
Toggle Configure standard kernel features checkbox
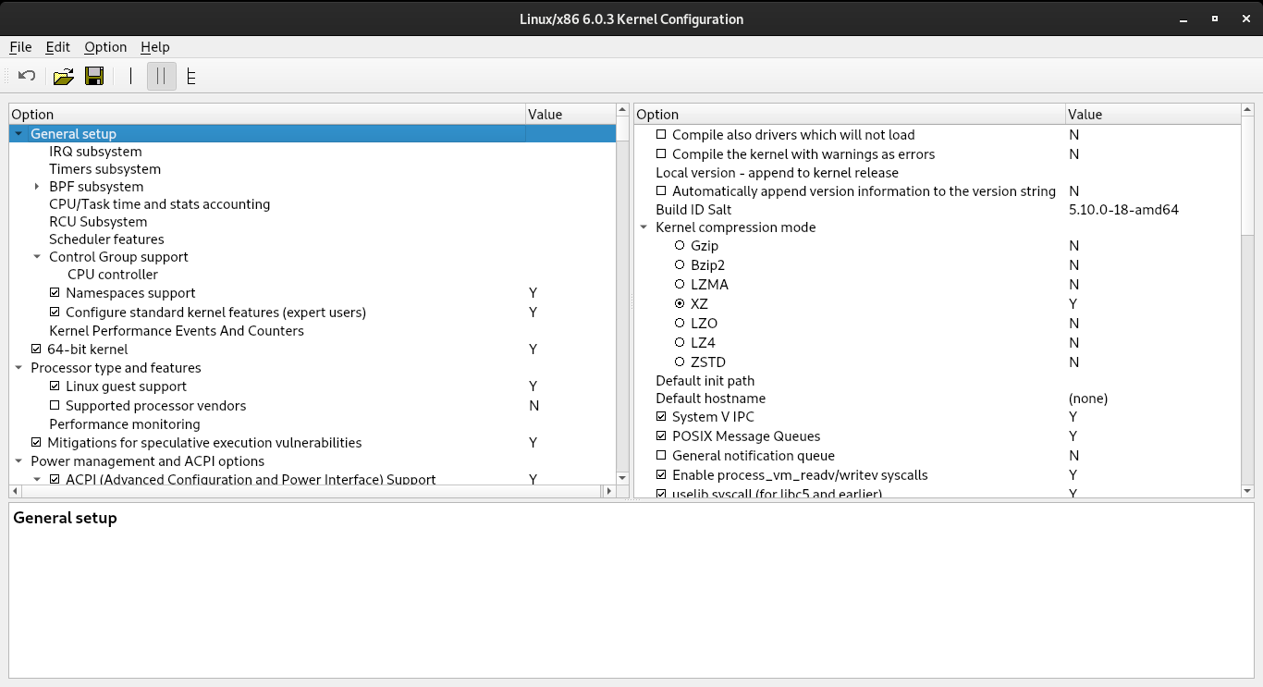point(55,313)
